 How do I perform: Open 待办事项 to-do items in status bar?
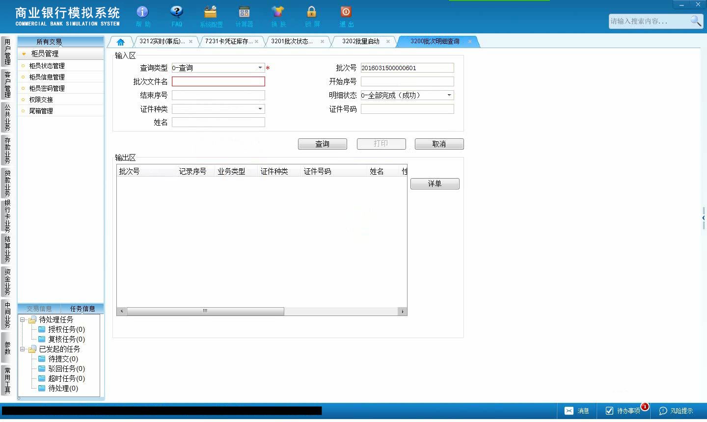(x=623, y=411)
